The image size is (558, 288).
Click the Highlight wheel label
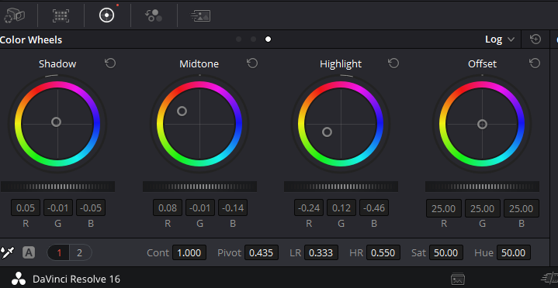pos(341,64)
